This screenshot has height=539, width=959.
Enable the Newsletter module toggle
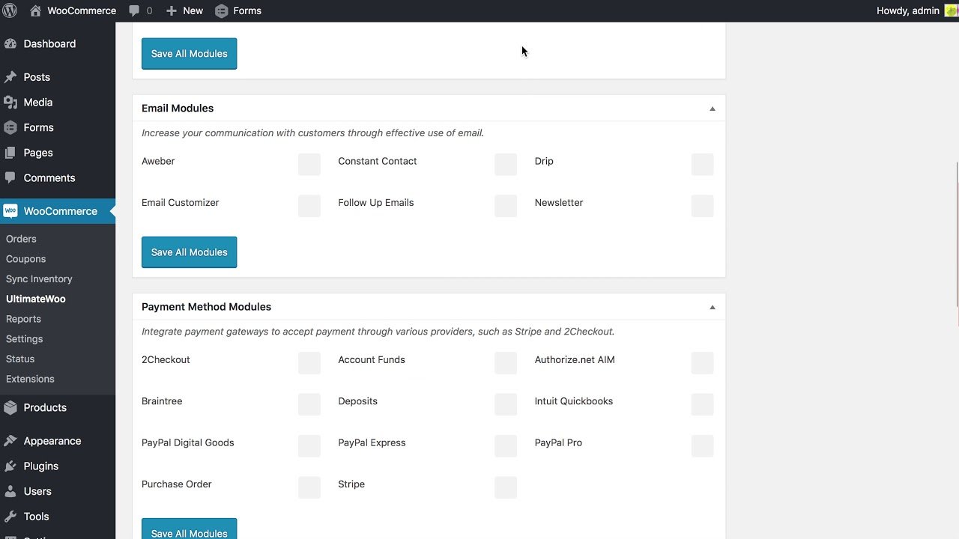coord(703,206)
